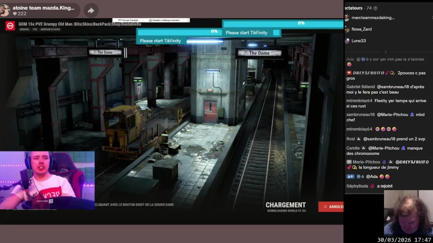Click the heart badge before DREY&FRUITO

[349, 73]
